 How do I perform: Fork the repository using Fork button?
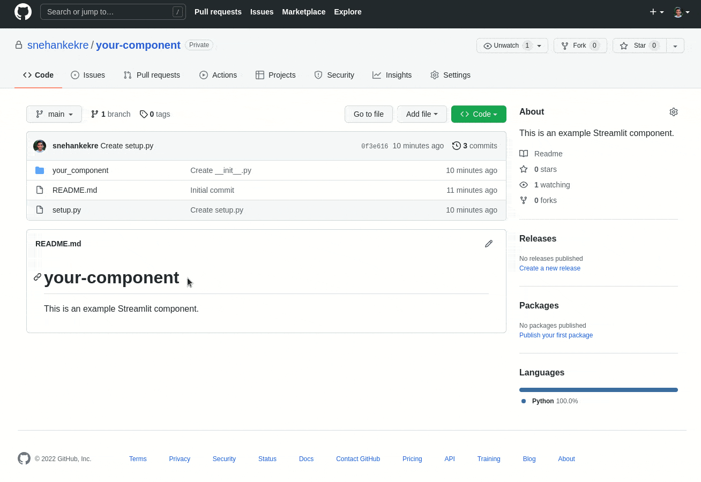579,46
